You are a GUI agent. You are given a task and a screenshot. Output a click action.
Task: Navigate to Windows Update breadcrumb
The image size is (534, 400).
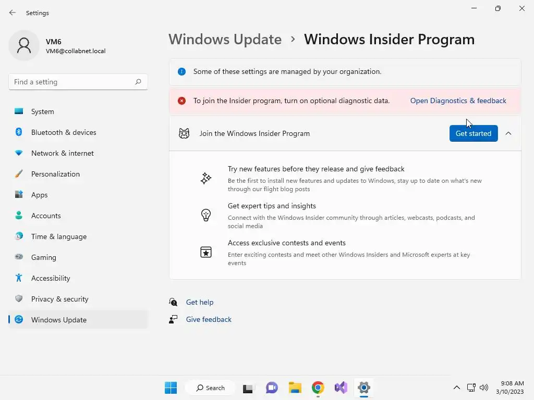point(225,39)
